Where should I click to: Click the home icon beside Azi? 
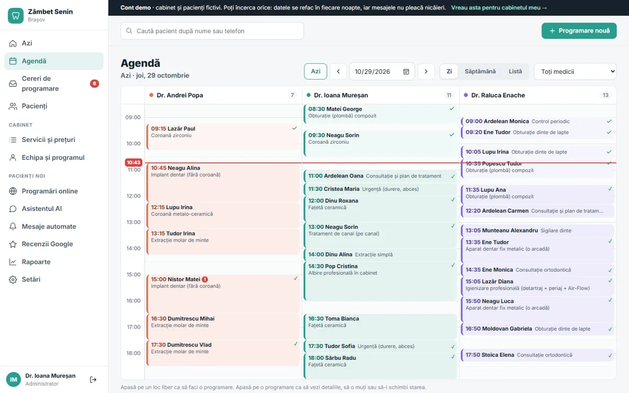tap(13, 43)
